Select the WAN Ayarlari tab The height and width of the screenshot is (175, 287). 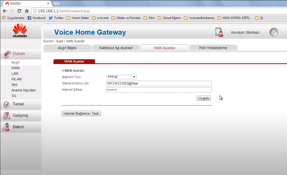(164, 48)
